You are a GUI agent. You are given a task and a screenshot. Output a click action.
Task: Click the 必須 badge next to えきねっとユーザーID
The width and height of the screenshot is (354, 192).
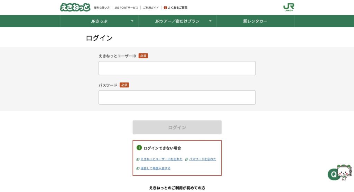tap(143, 56)
